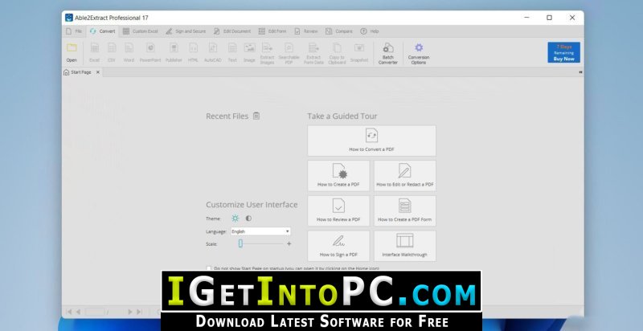Select the Word conversion icon

click(x=129, y=48)
